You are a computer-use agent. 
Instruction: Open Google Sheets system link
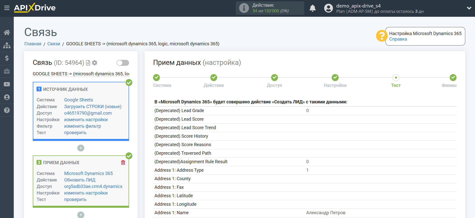coord(79,100)
